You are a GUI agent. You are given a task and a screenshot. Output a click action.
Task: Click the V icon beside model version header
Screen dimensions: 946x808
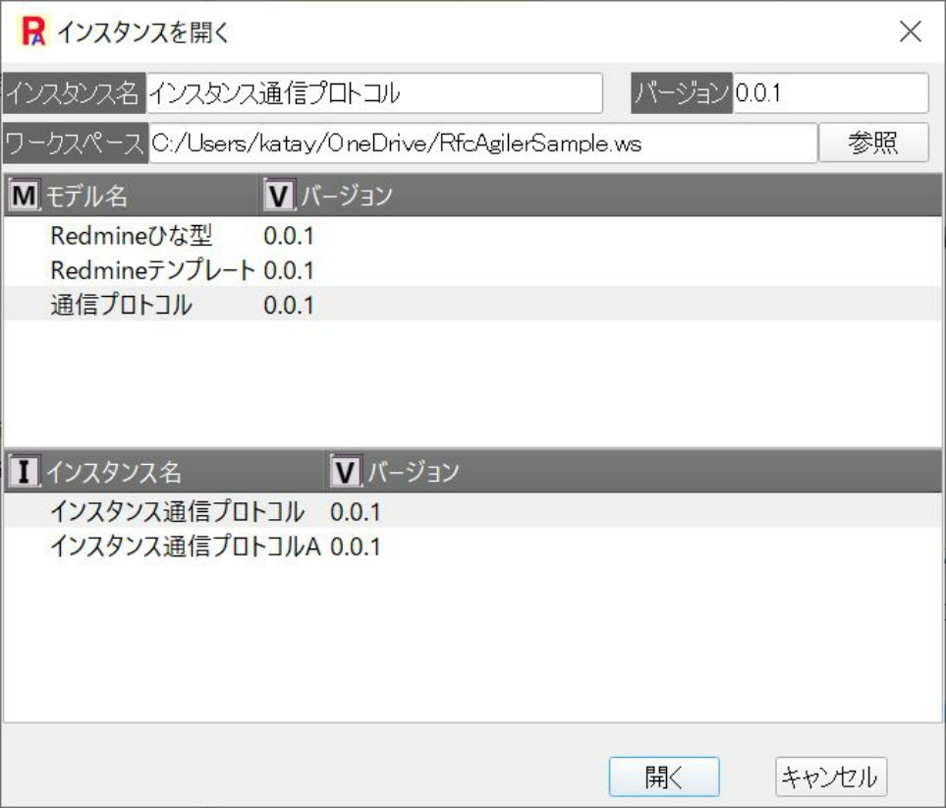coord(279,196)
